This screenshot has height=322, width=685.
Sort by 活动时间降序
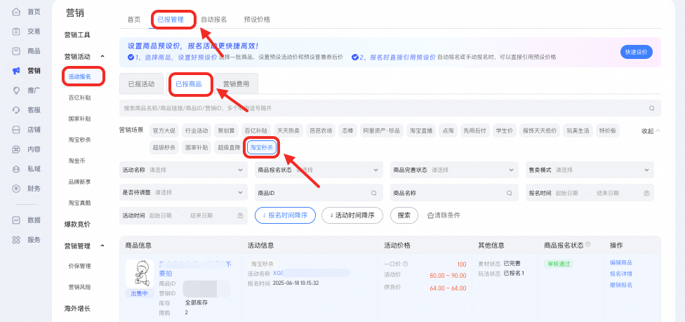352,215
